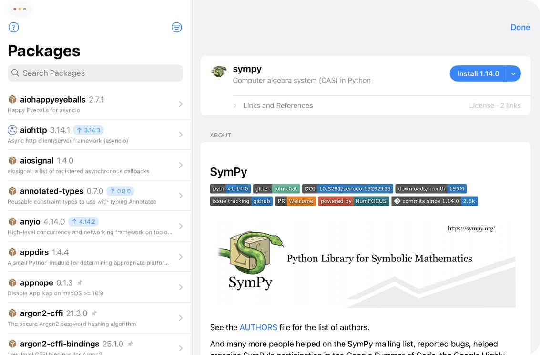Focus the Search Packages field

[x=95, y=73]
